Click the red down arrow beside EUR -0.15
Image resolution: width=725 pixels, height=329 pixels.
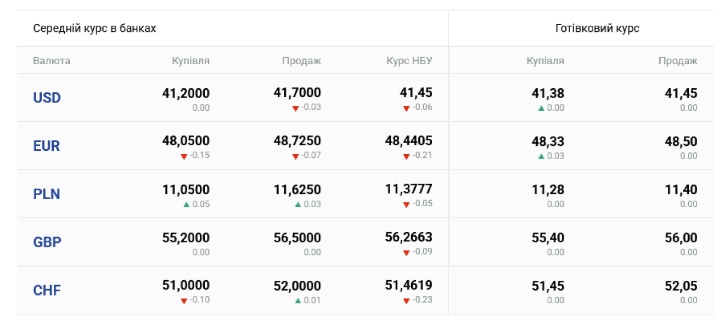pos(184,156)
